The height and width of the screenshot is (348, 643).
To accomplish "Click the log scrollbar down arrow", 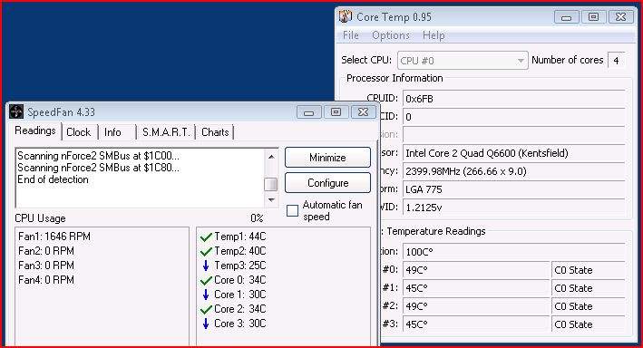I will click(x=271, y=200).
